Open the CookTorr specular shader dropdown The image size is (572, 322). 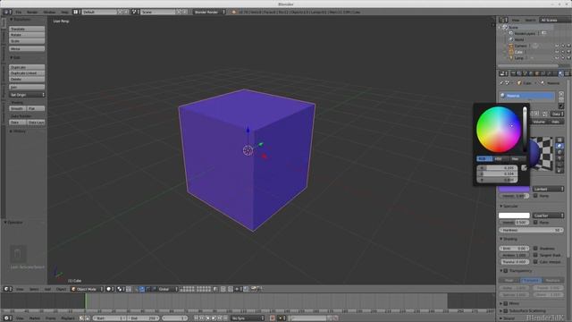click(548, 216)
